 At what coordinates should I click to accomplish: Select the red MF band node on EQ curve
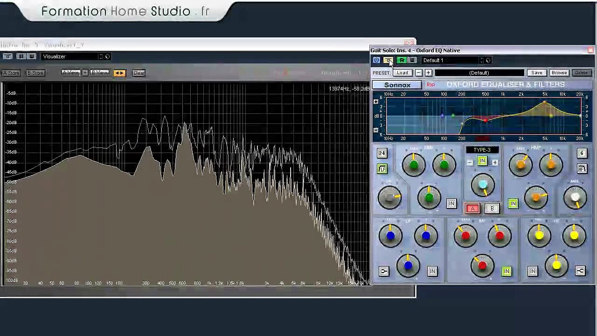click(x=486, y=121)
